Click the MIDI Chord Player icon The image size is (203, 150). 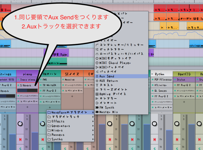[x=97, y=63]
